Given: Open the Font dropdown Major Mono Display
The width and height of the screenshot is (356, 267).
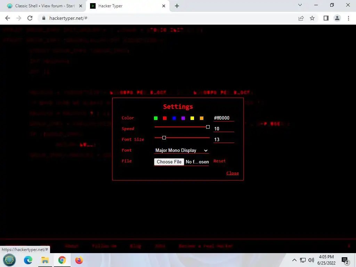Looking at the screenshot, I should [x=181, y=150].
